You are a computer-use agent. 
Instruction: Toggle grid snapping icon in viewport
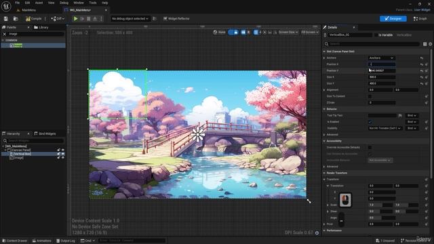(256, 33)
